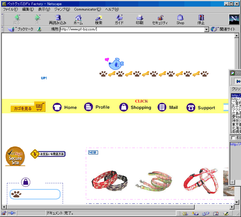The height and width of the screenshot is (217, 241).
Task: Open the ジャンプ(G) menu
Action: click(x=62, y=9)
